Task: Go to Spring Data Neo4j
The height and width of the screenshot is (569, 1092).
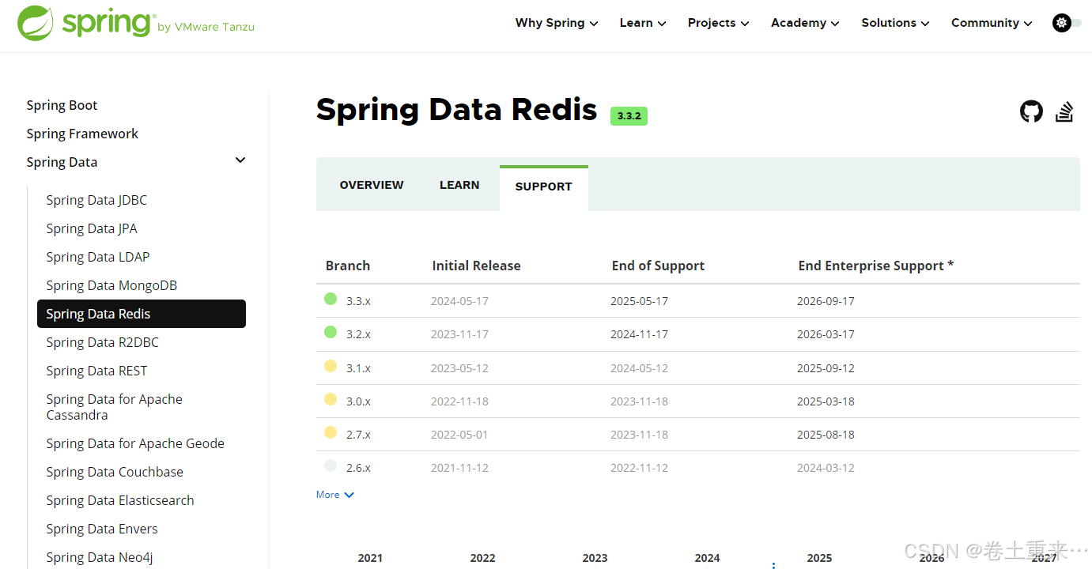Action: tap(100, 557)
